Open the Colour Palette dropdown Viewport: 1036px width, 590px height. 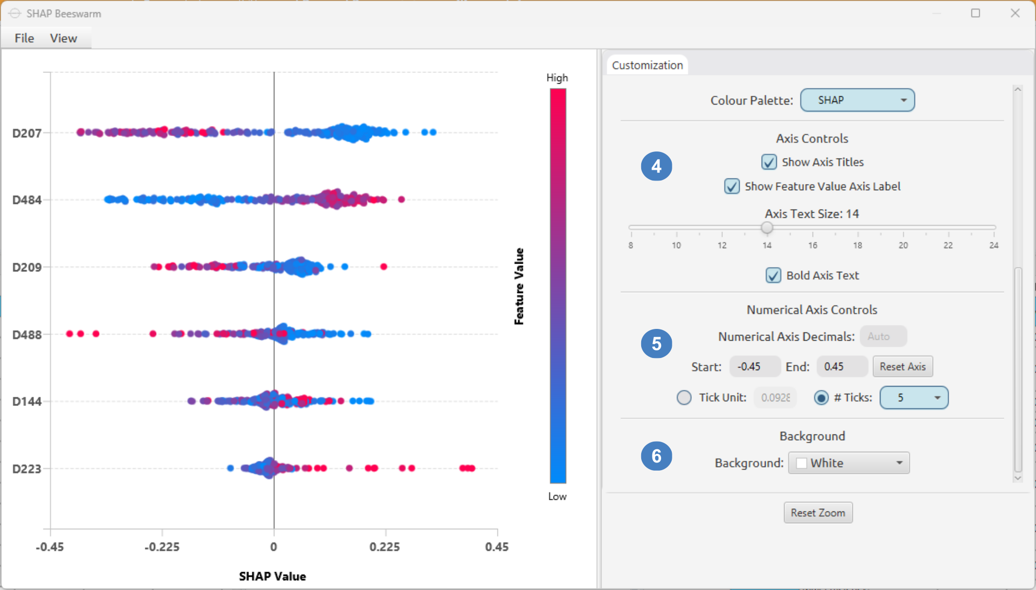coord(857,100)
